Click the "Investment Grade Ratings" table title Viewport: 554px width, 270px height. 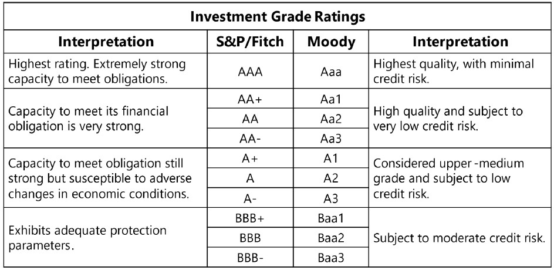pyautogui.click(x=278, y=17)
